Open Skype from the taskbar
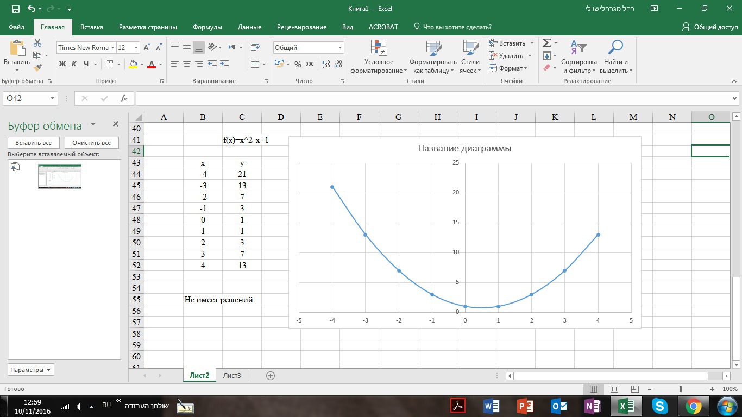 [660, 406]
